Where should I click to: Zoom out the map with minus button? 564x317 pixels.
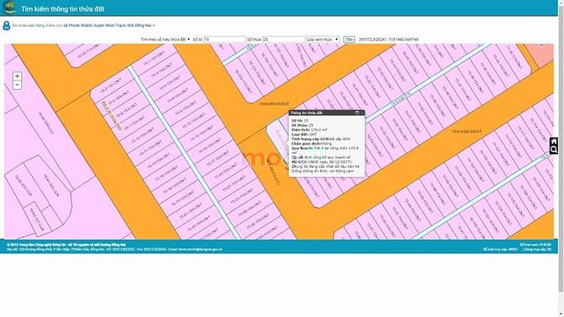click(17, 86)
